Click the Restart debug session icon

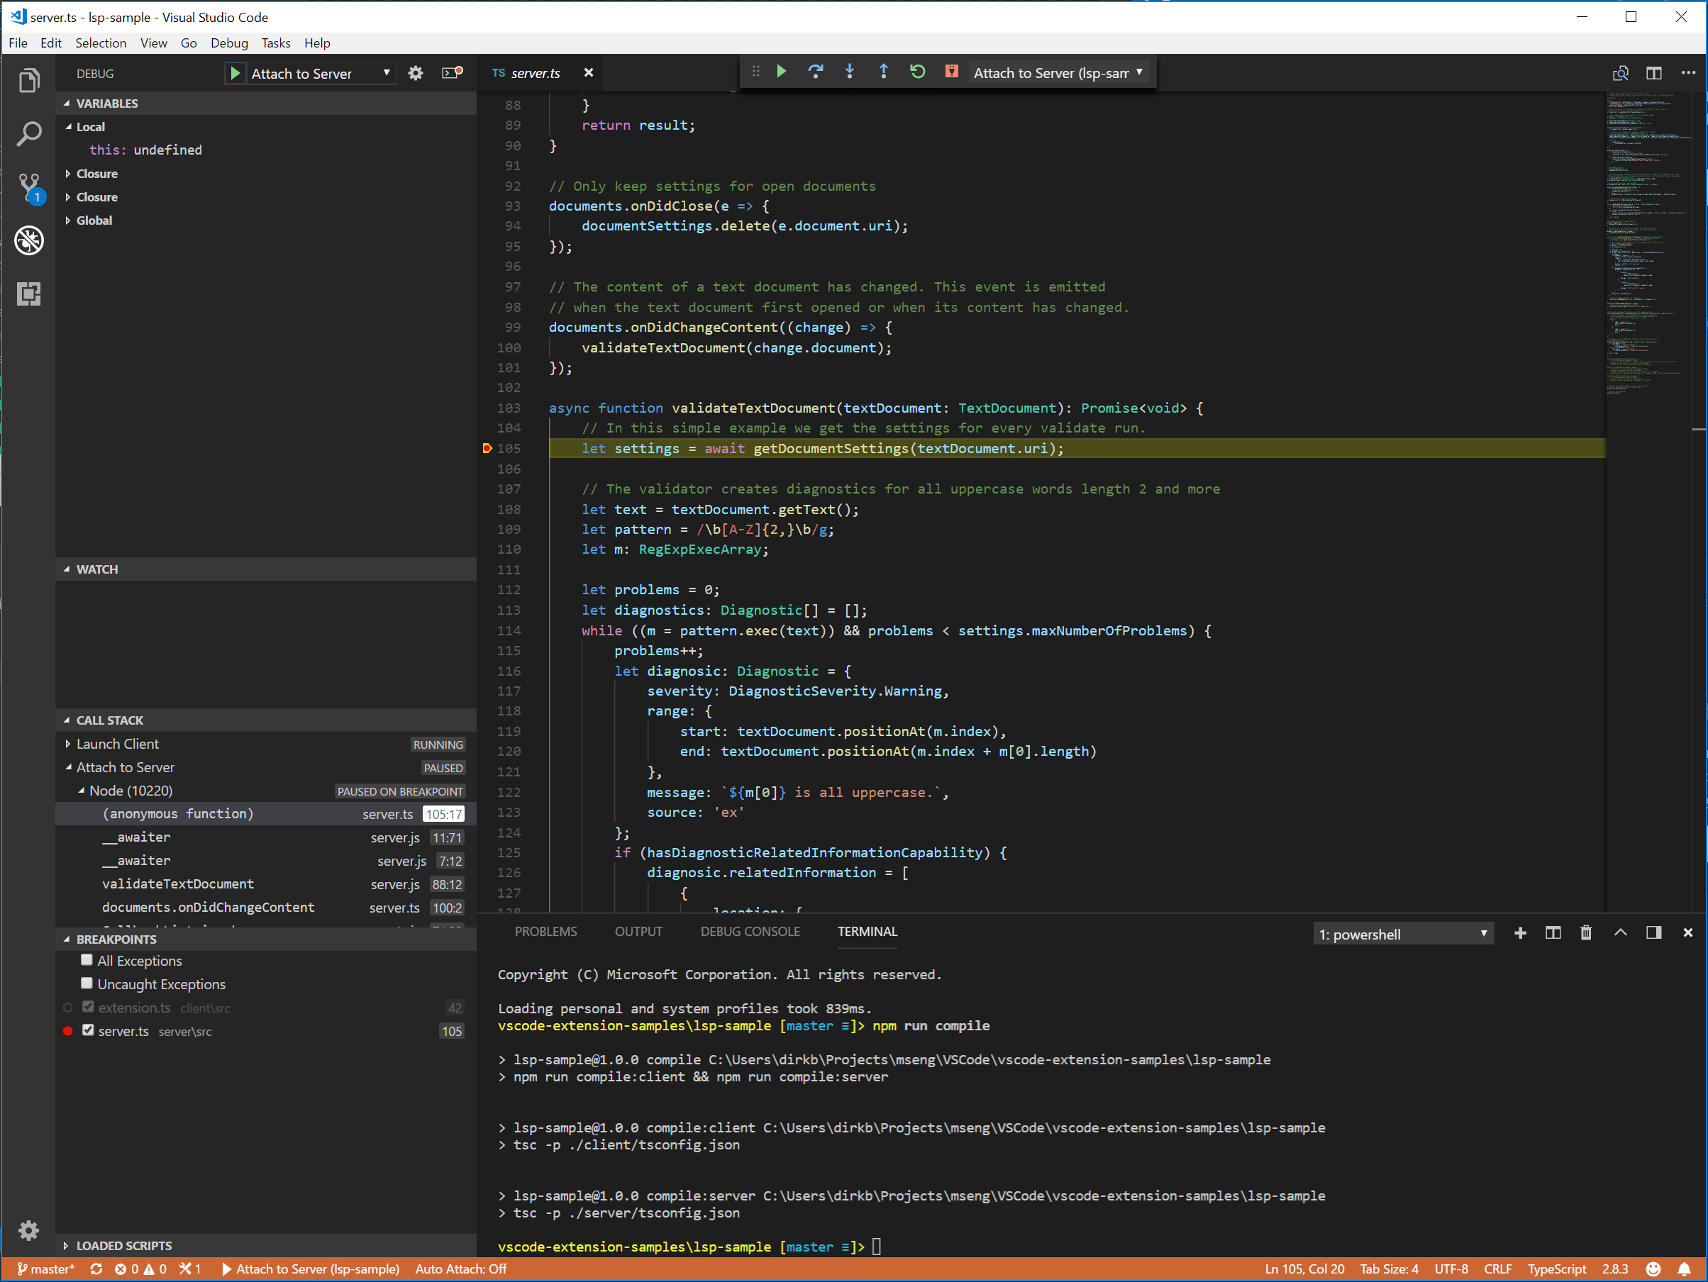click(x=916, y=72)
